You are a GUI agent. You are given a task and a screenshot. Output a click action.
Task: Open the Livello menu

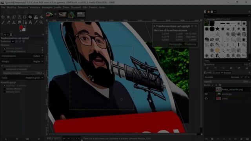click(58, 7)
